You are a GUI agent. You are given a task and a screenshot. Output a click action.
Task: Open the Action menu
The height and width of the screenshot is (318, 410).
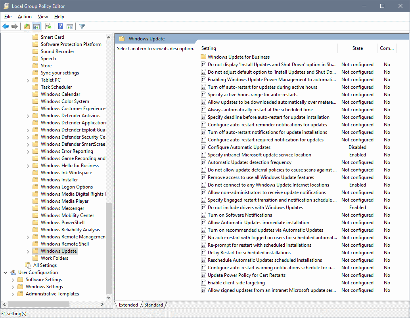point(25,17)
